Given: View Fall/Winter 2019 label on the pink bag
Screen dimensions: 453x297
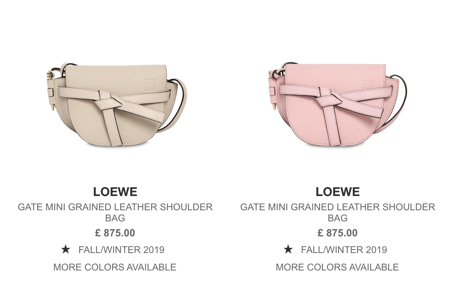Looking at the screenshot, I should point(344,249).
